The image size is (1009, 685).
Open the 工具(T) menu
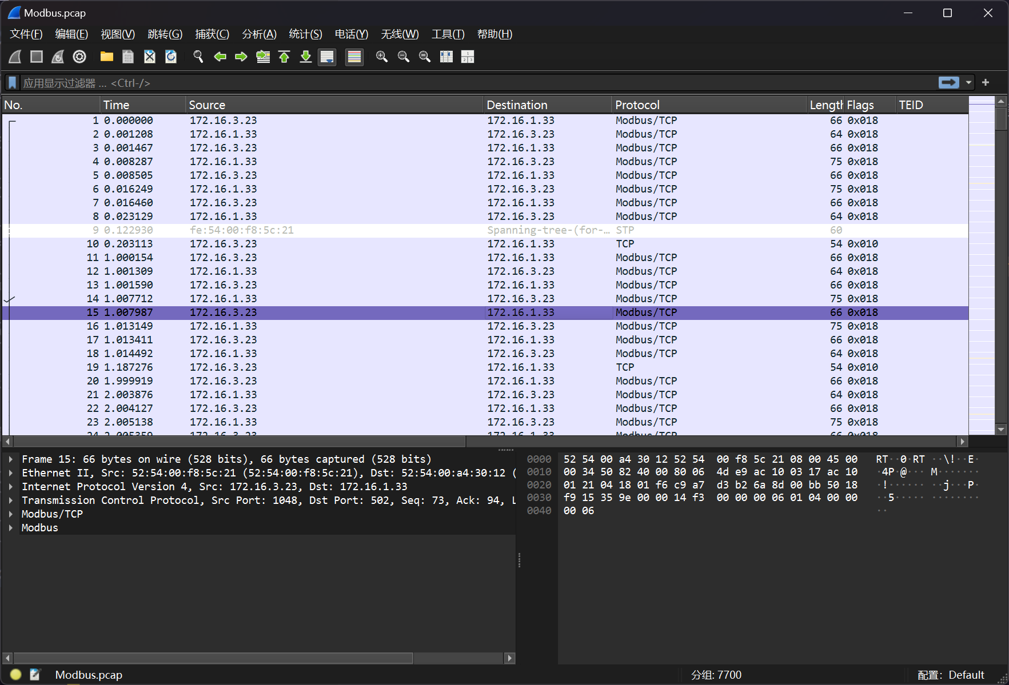(448, 34)
